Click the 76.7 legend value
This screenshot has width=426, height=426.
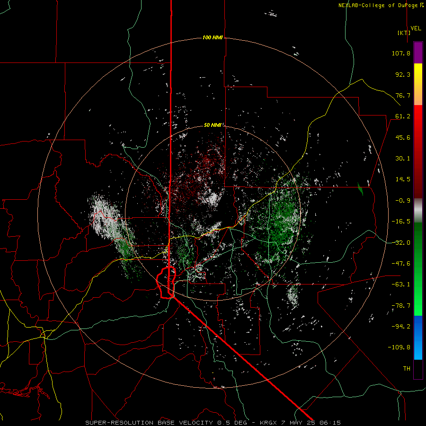pos(403,95)
